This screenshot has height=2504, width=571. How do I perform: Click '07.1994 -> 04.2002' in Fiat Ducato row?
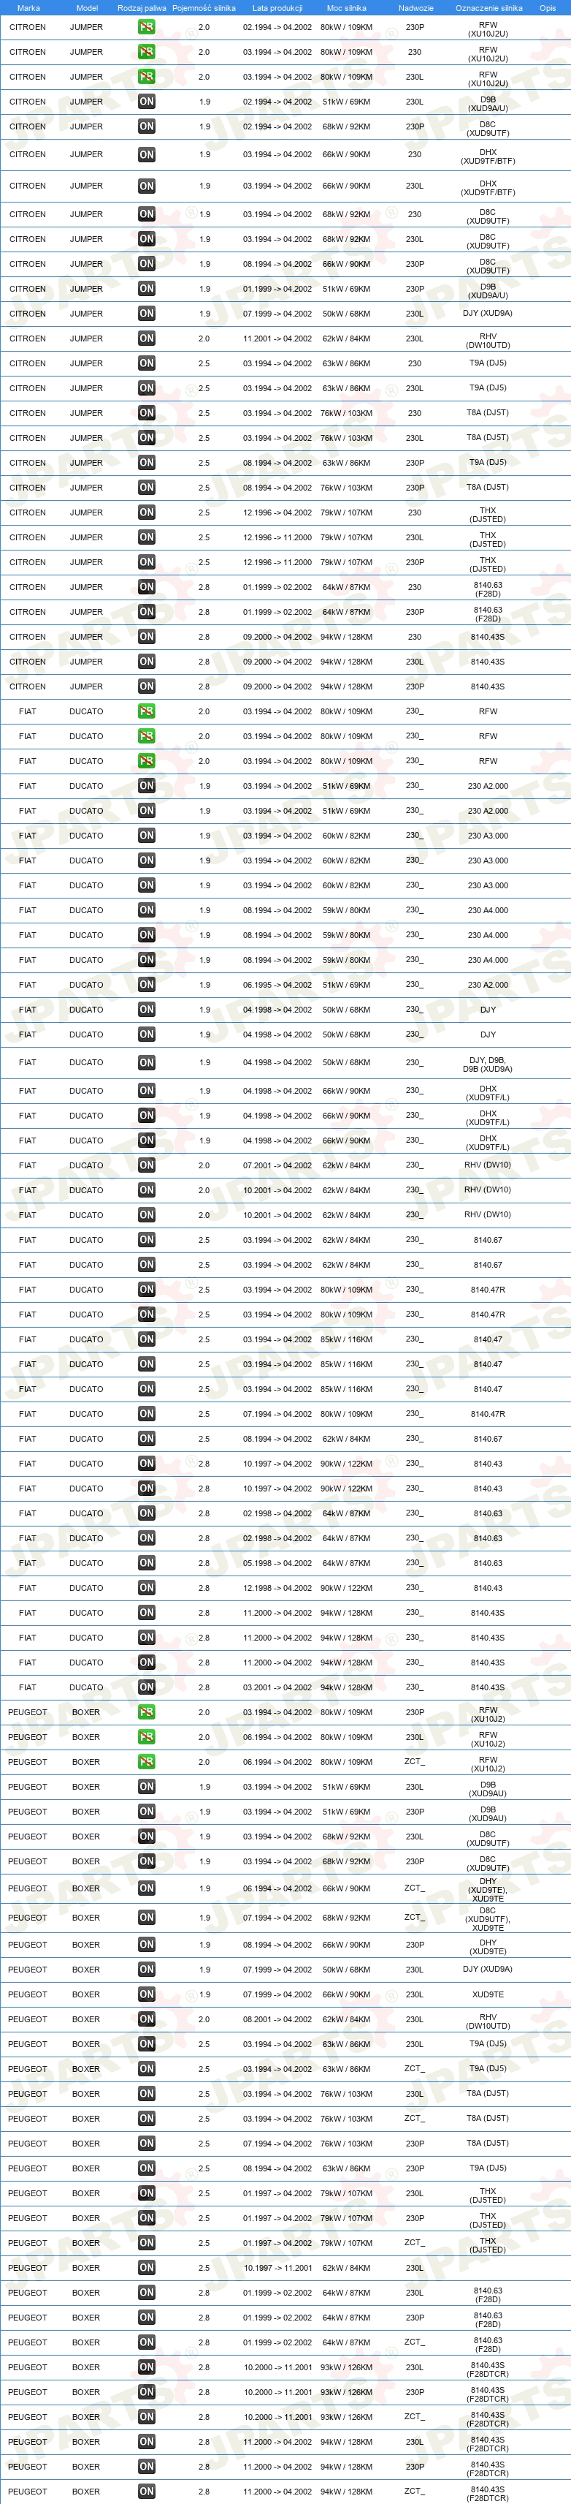(277, 1415)
